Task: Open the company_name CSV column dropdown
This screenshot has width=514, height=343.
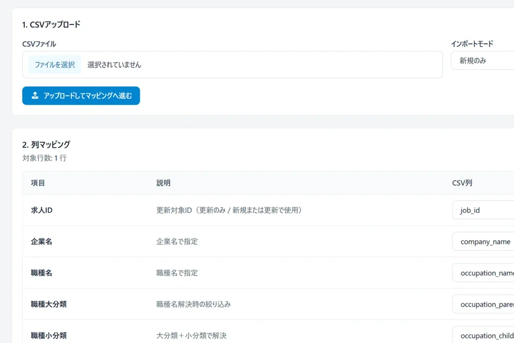Action: tap(483, 242)
